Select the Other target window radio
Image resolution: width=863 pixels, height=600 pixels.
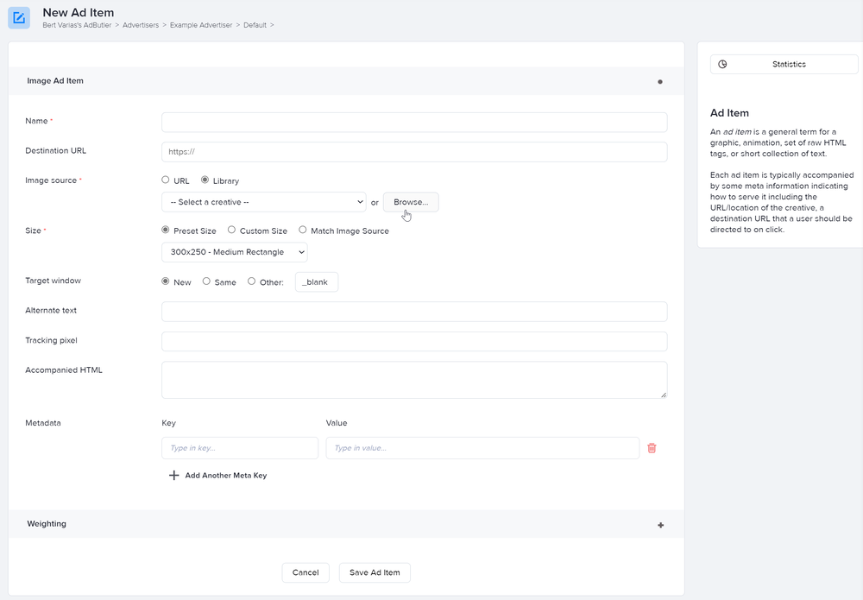pos(251,281)
